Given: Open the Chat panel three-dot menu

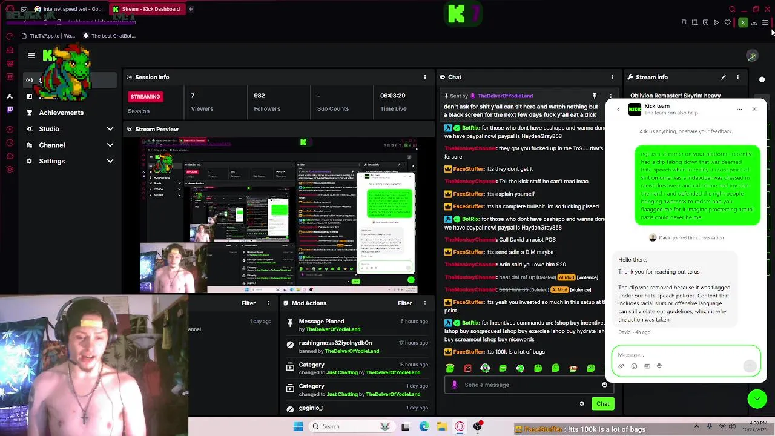Looking at the screenshot, I should click(613, 78).
